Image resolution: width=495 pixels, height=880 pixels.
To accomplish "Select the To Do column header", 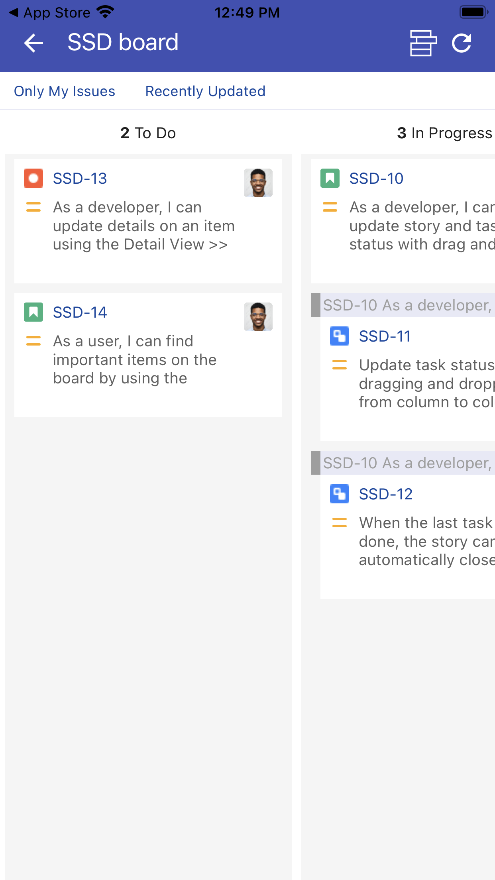I will (148, 133).
